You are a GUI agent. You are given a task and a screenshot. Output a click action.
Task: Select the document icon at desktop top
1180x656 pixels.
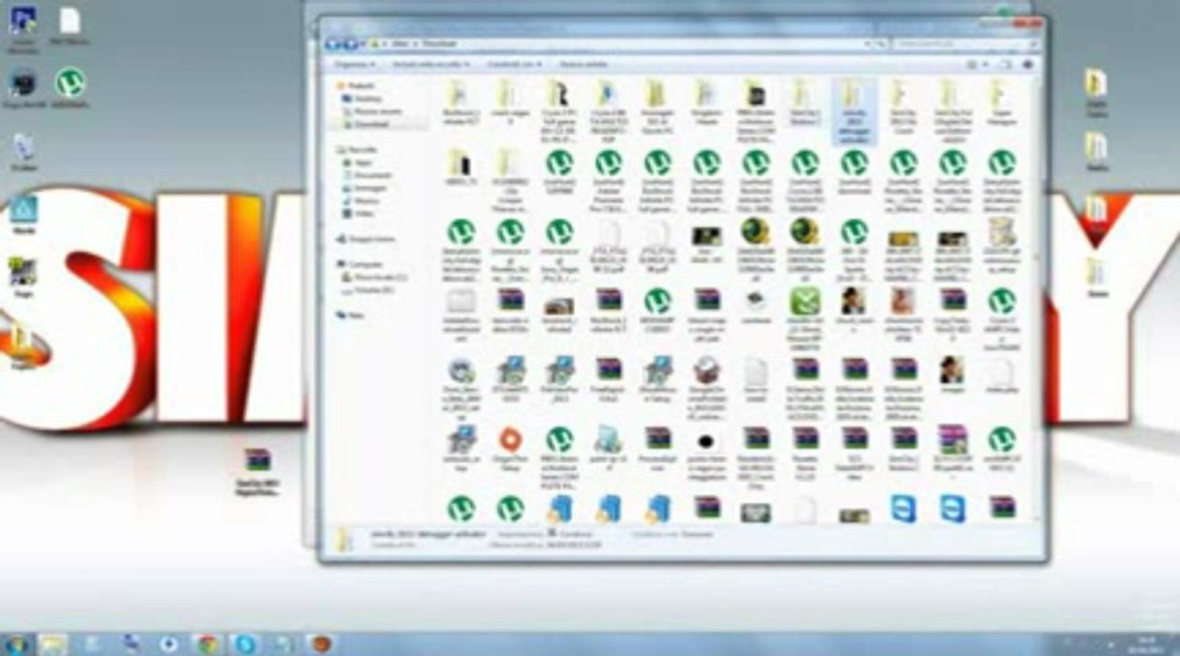click(x=69, y=25)
